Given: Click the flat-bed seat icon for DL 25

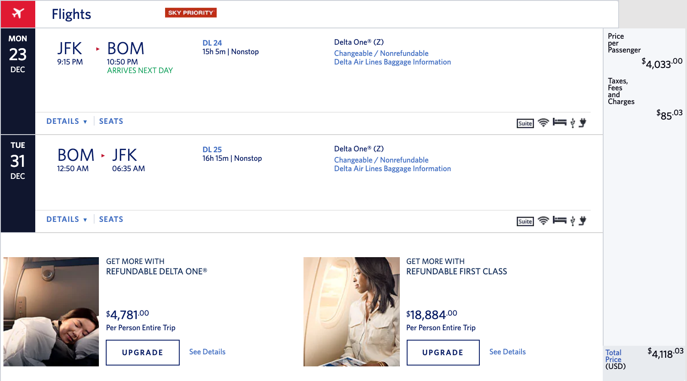Looking at the screenshot, I should [559, 220].
